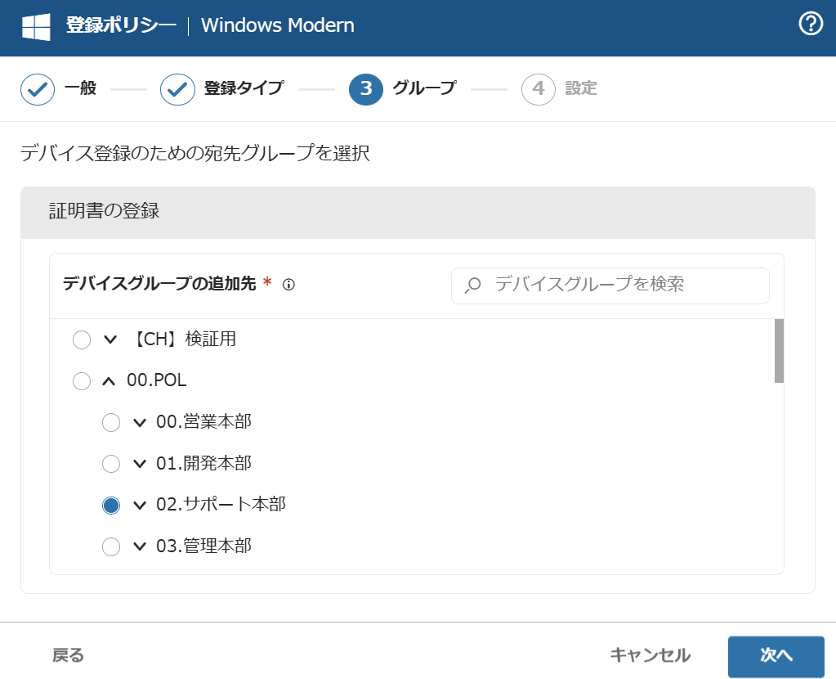Collapse the 00.POL group chevron
Image resolution: width=836 pixels, height=679 pixels.
tap(109, 381)
